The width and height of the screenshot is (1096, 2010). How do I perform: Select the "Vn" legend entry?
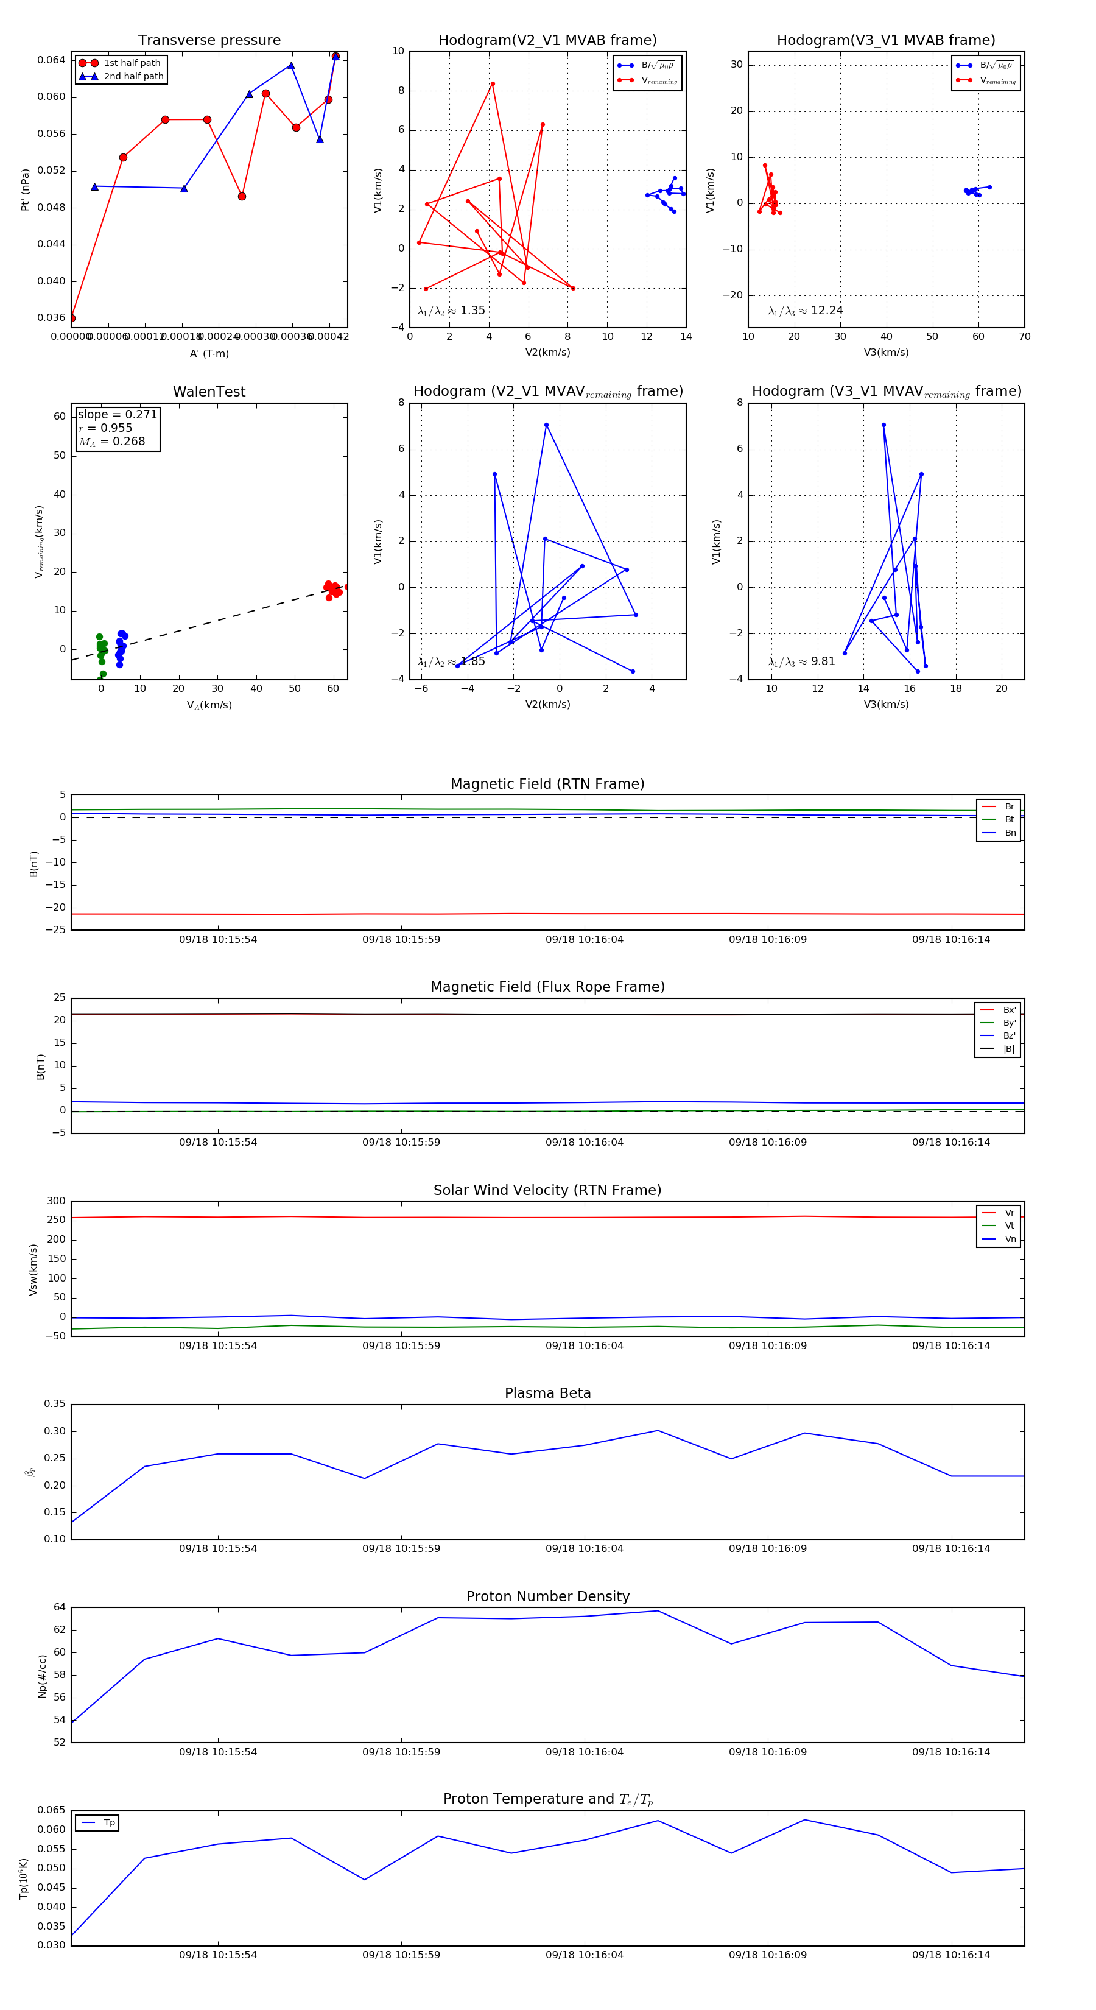coord(999,1240)
